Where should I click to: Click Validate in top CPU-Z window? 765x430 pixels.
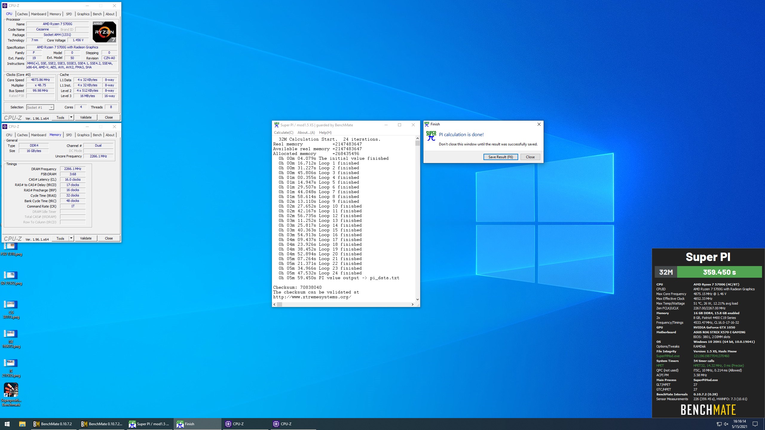point(86,117)
